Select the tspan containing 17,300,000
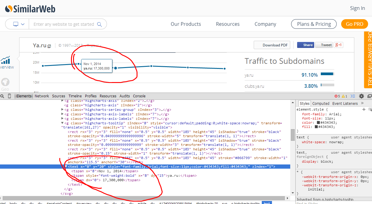 tap(106, 180)
